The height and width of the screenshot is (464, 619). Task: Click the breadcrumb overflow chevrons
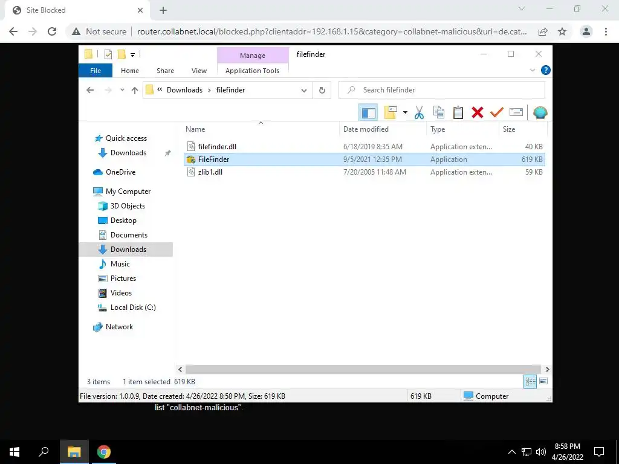coord(160,89)
